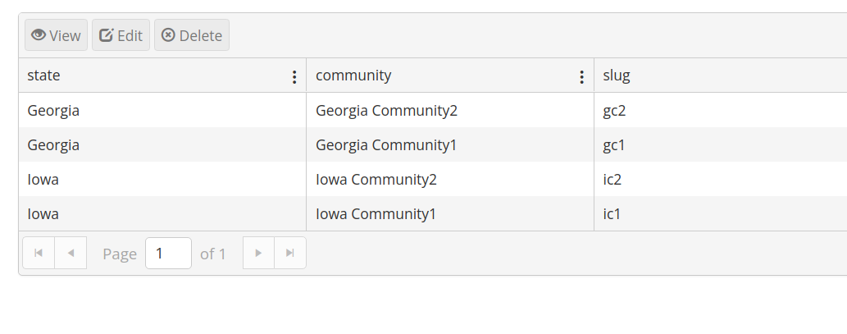Go to last page of grid
The image size is (847, 334).
[290, 253]
